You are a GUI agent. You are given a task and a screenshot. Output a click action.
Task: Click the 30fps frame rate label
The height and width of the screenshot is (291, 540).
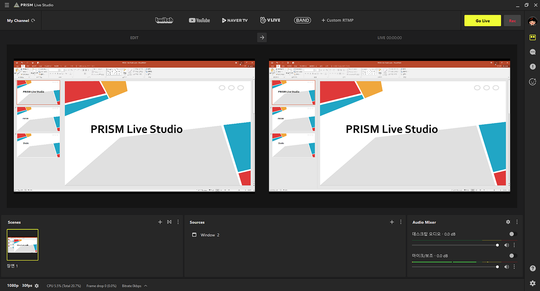click(27, 286)
